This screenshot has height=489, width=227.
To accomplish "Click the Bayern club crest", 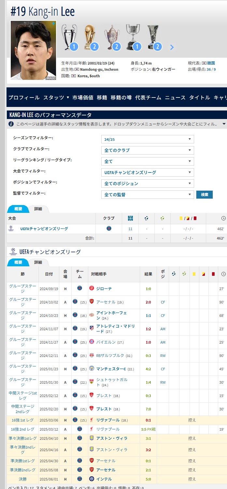I will click(x=92, y=341).
